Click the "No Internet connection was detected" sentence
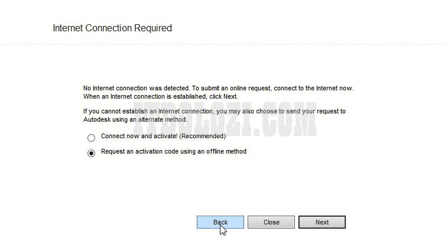Viewport: 448px width, 241px height. [x=137, y=88]
